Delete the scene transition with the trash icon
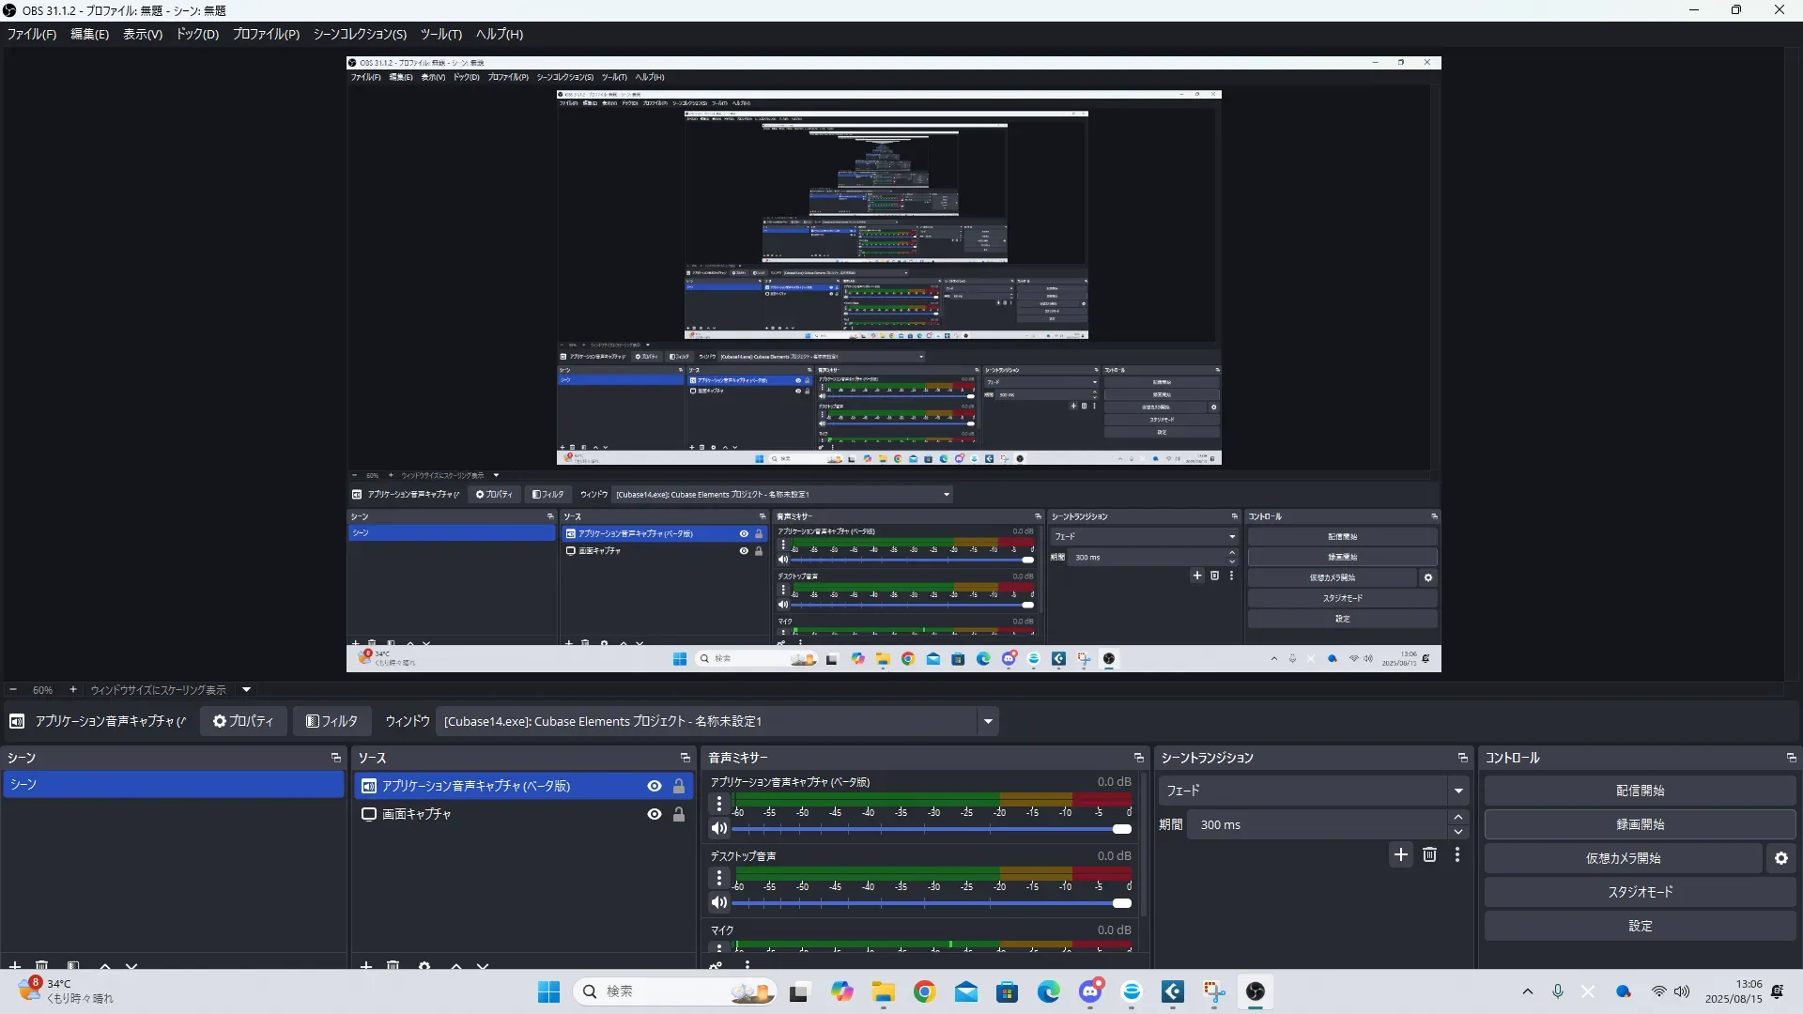This screenshot has width=1803, height=1014. click(1429, 854)
